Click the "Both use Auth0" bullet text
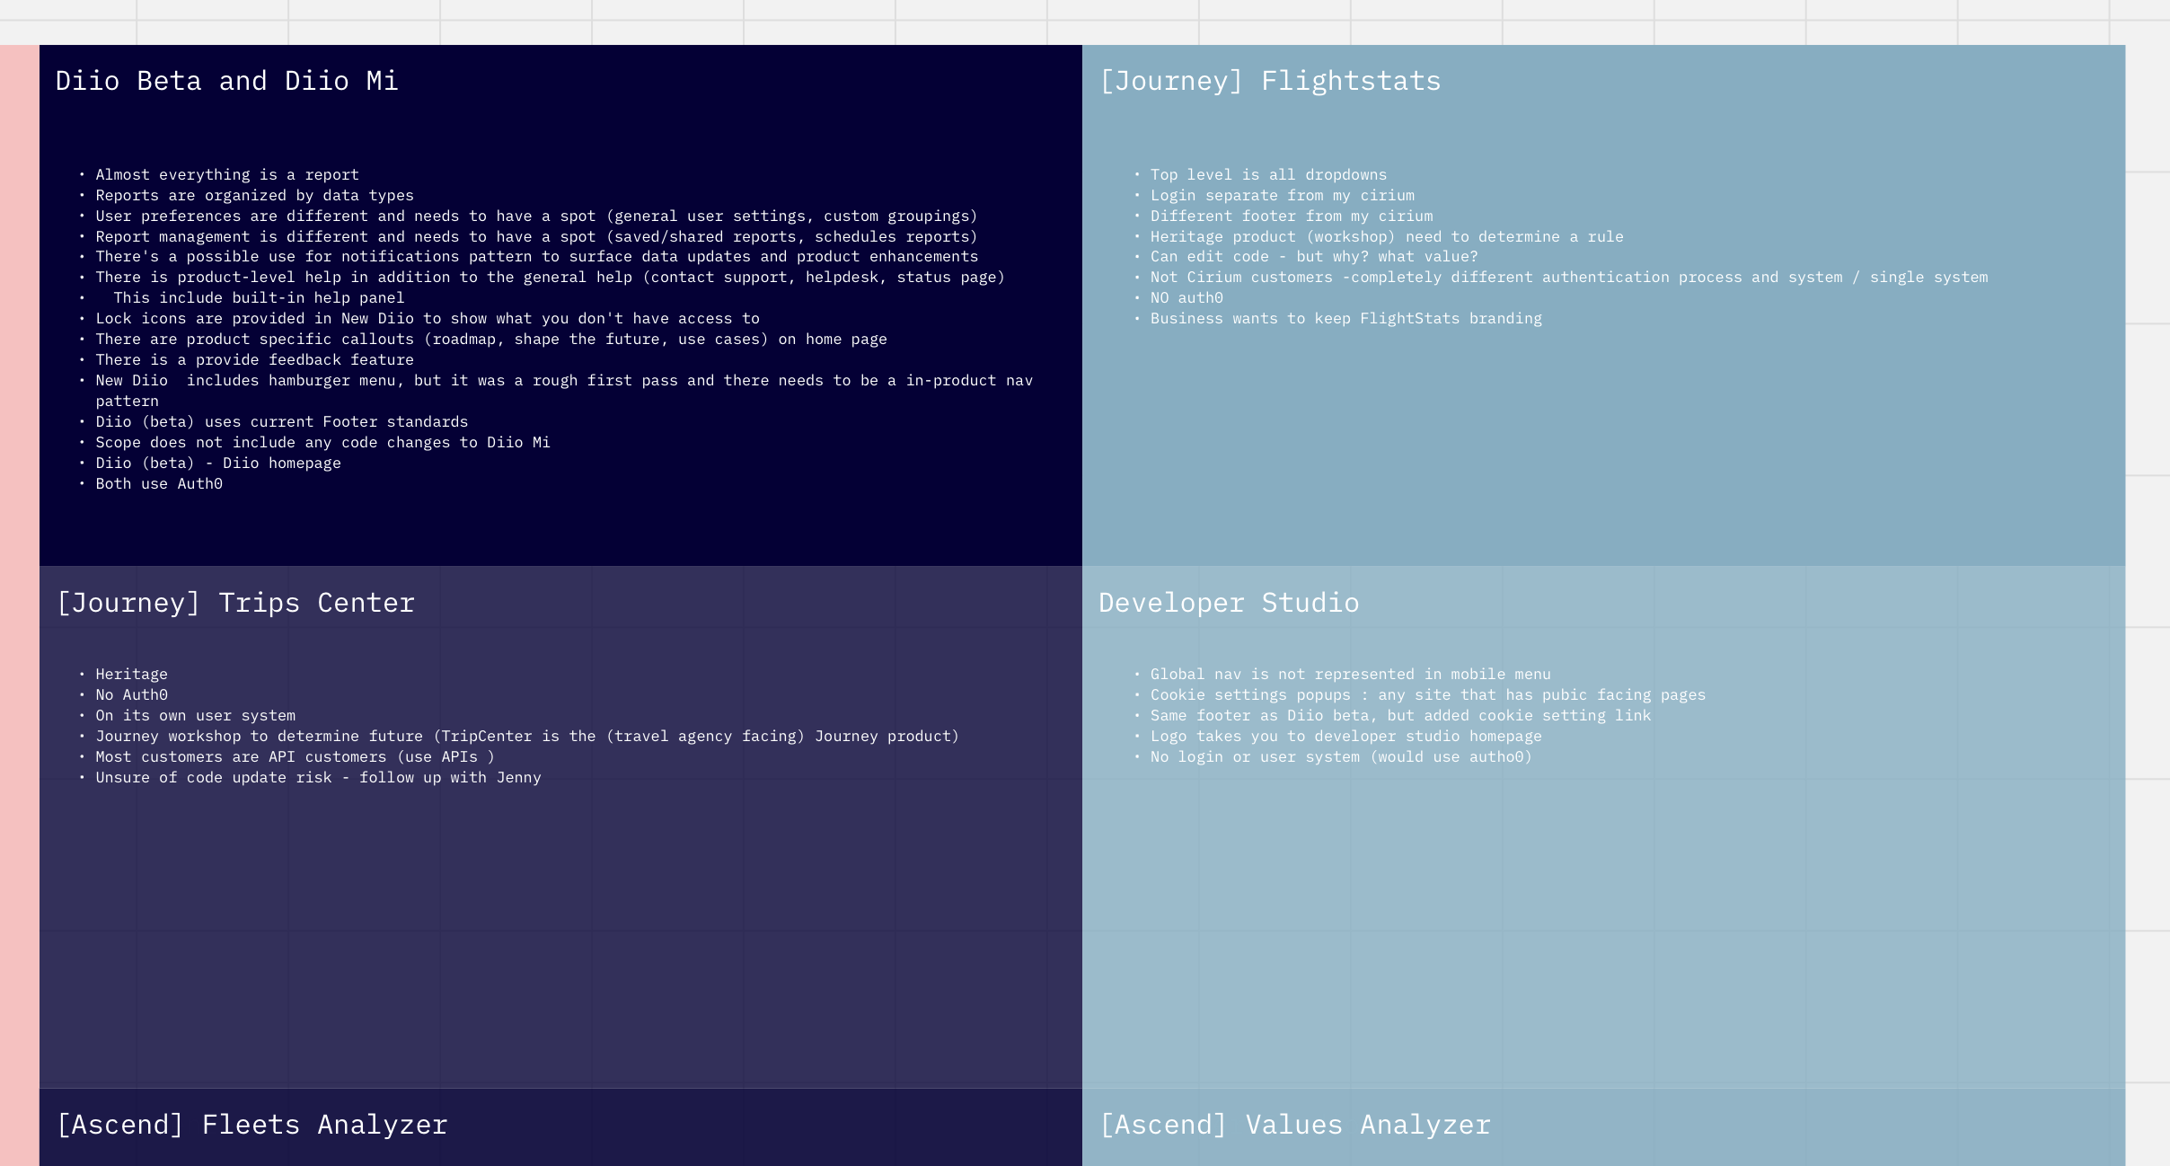 click(159, 484)
